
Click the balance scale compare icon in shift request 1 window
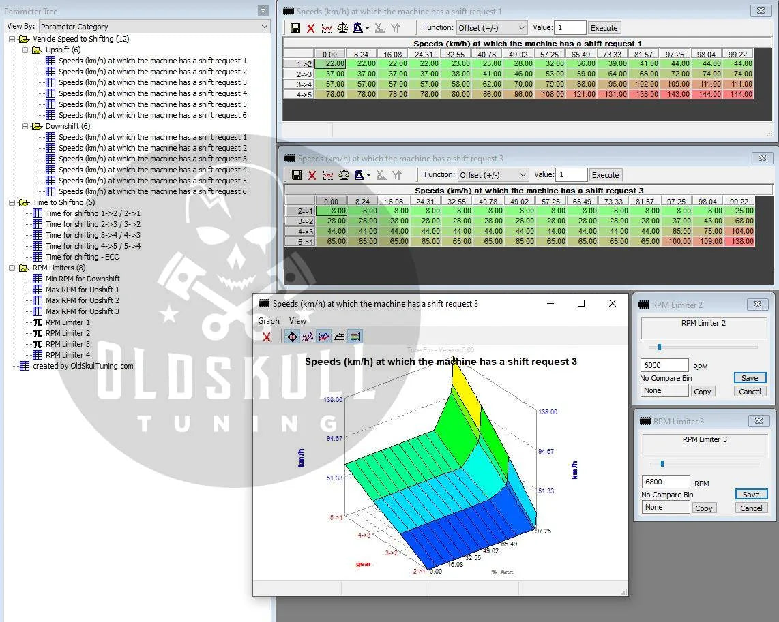(342, 28)
